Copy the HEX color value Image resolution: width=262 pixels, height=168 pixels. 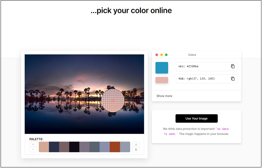pyautogui.click(x=232, y=66)
